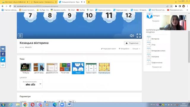This screenshot has height=107, width=190.
Task: Share via VK sidebar icon
Action: tap(3, 49)
